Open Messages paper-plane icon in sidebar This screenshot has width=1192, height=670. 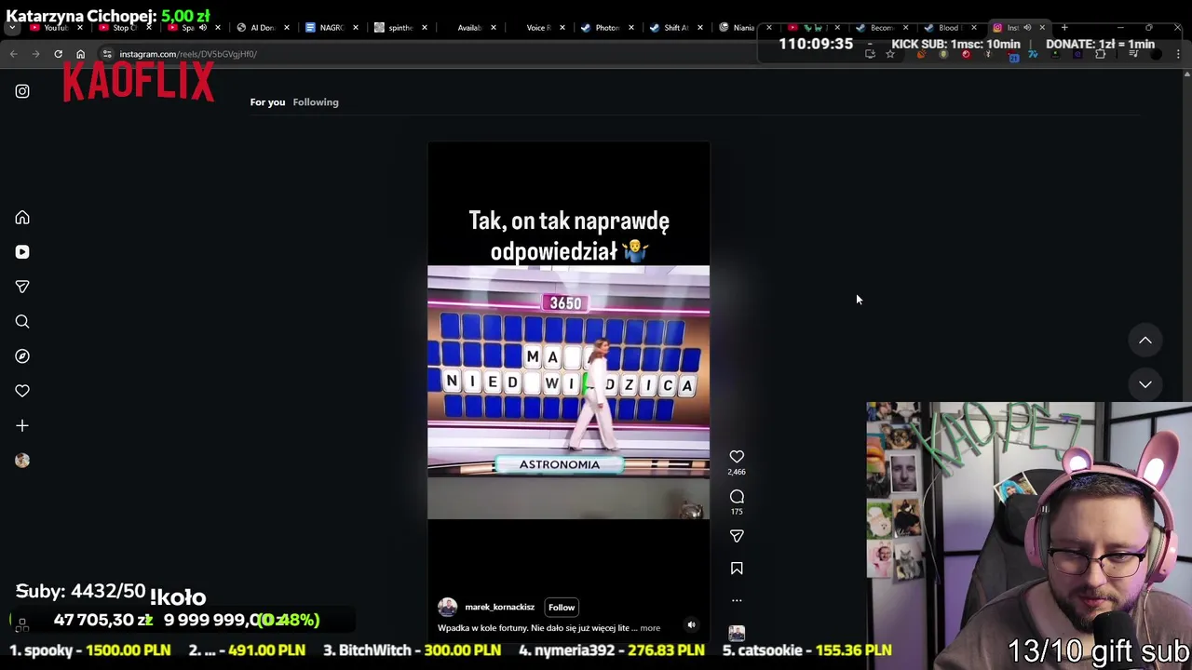point(22,287)
